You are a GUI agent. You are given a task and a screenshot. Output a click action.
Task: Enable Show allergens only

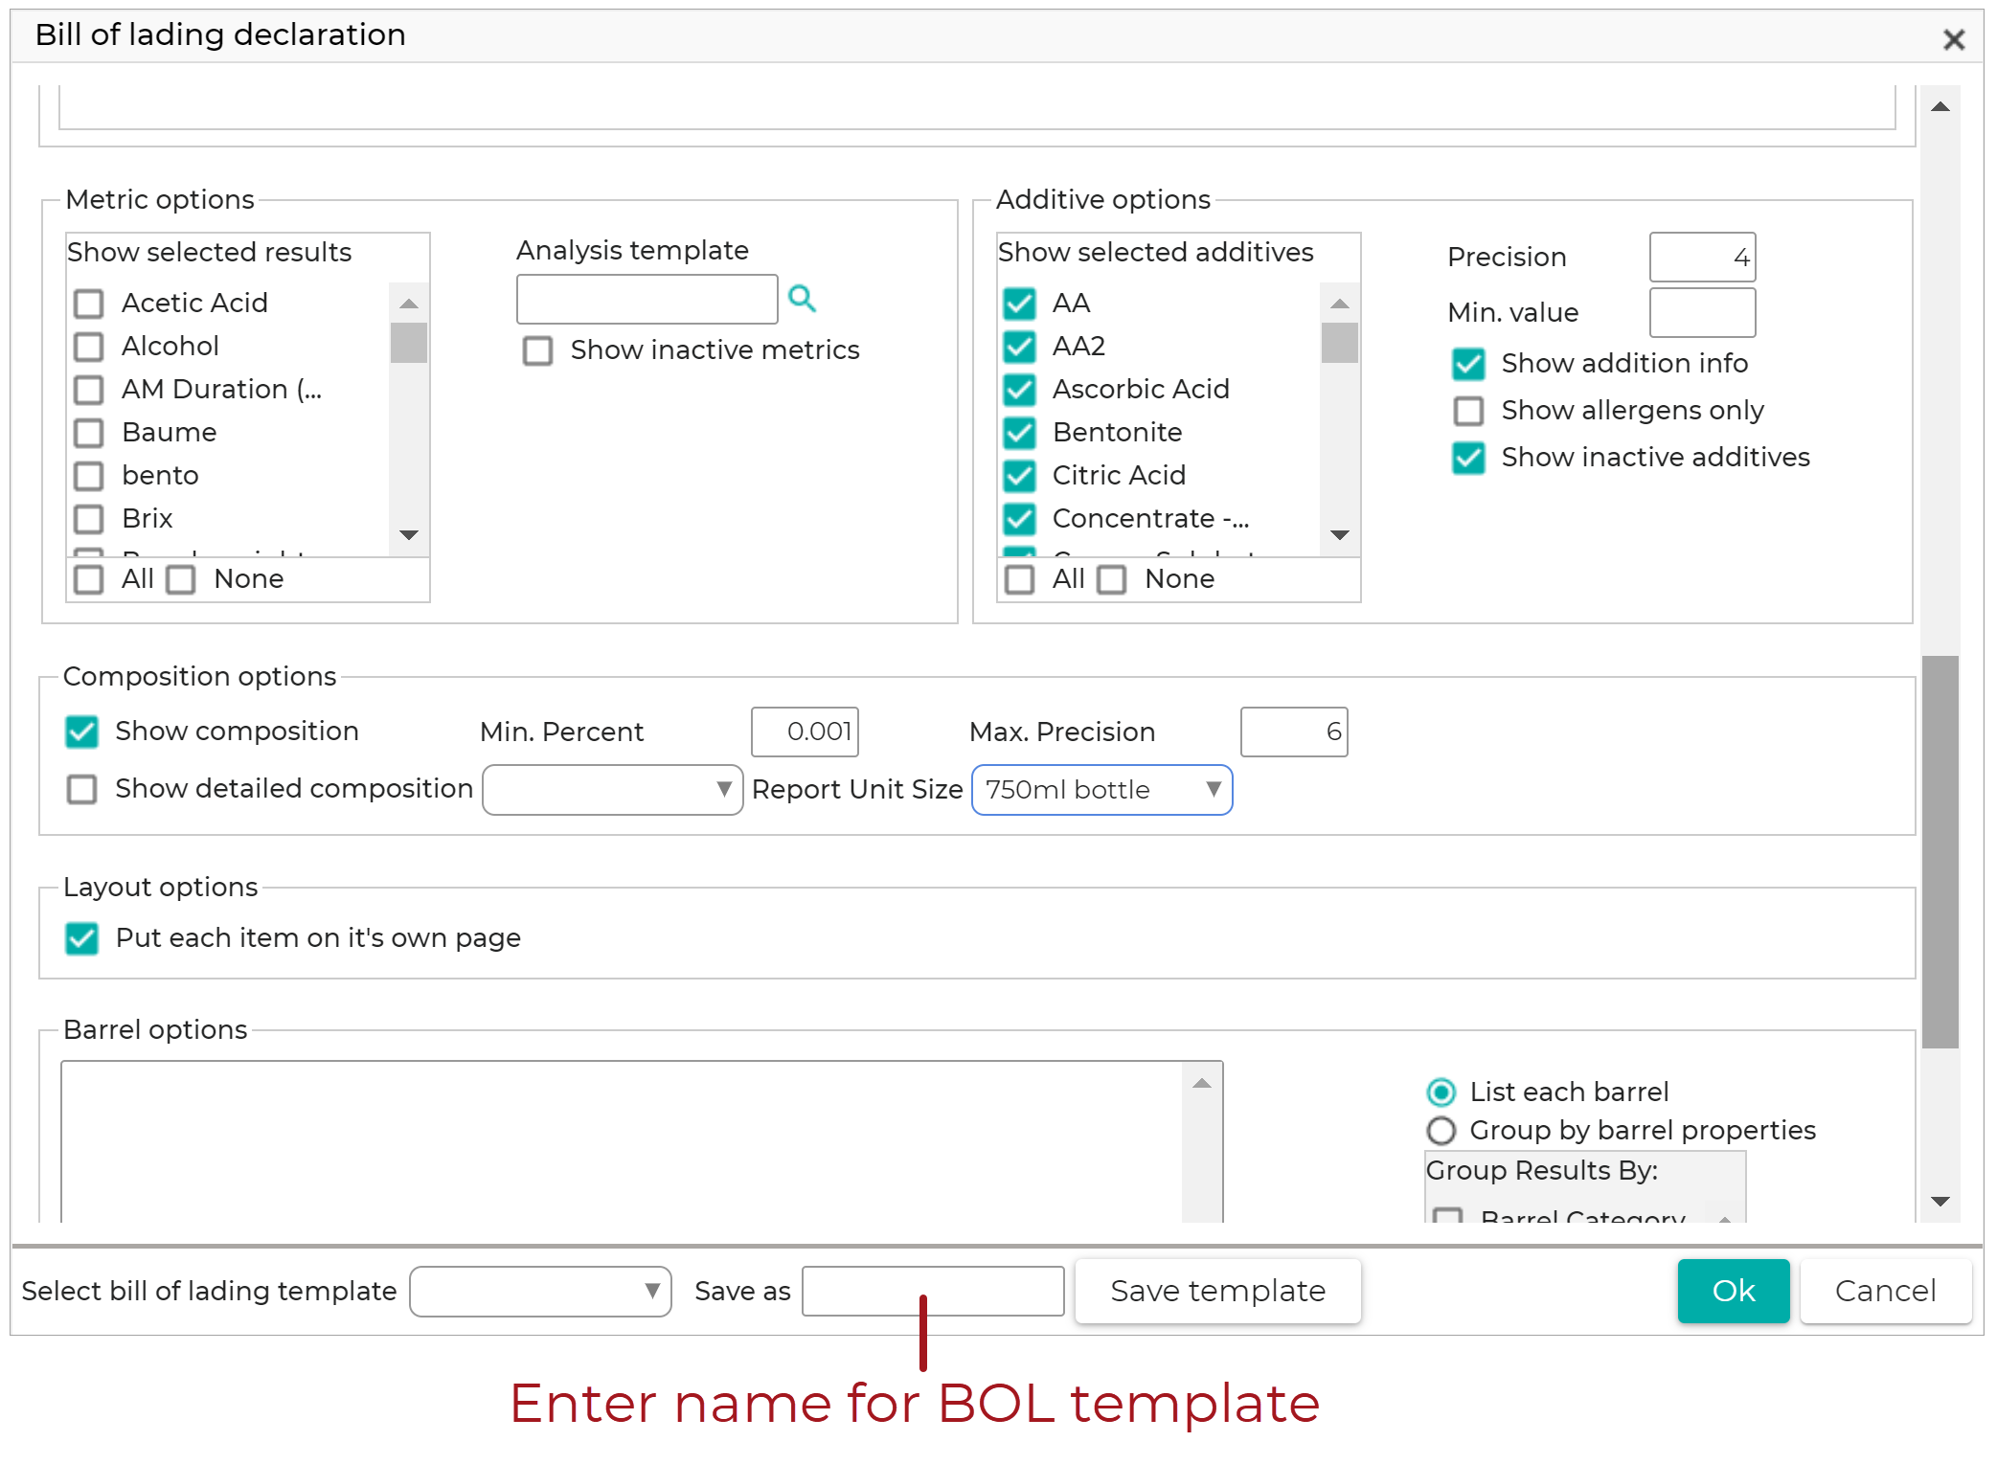[x=1468, y=411]
